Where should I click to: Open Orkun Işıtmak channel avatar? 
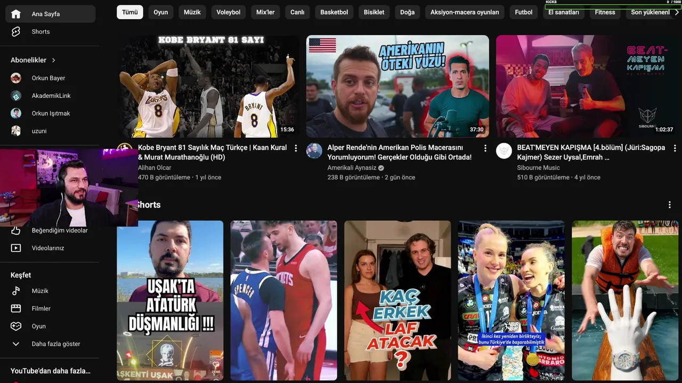(16, 113)
